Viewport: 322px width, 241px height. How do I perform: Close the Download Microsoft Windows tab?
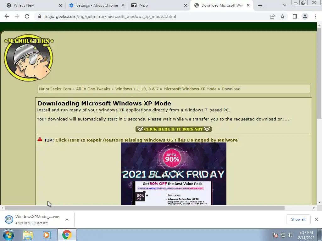coord(248,5)
